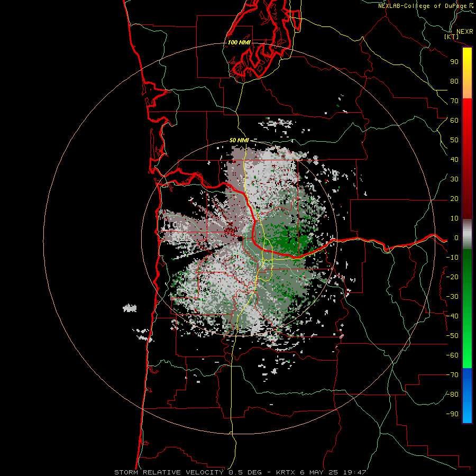Viewport: 476px width, 476px height.
Task: Select the bright green segment of the color bar
Action: (467, 340)
